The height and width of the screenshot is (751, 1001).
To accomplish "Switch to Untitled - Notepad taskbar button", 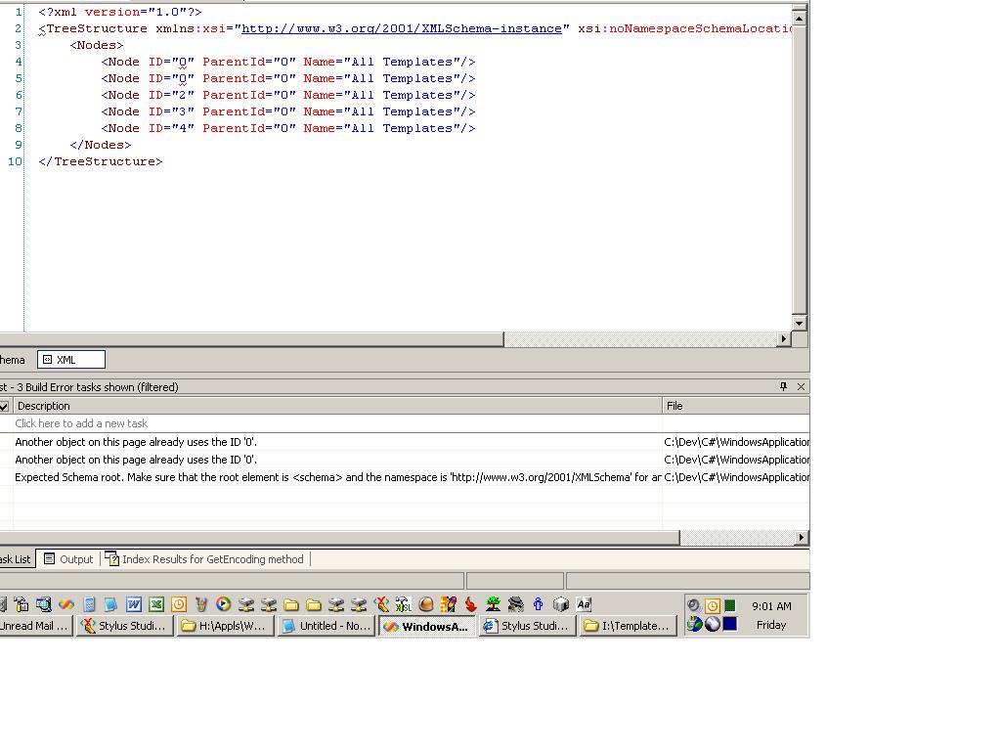I will (326, 626).
